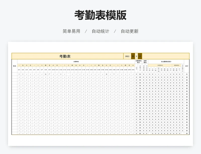
Task: Click the 出勤情况统计 header
Action: (138, 62)
